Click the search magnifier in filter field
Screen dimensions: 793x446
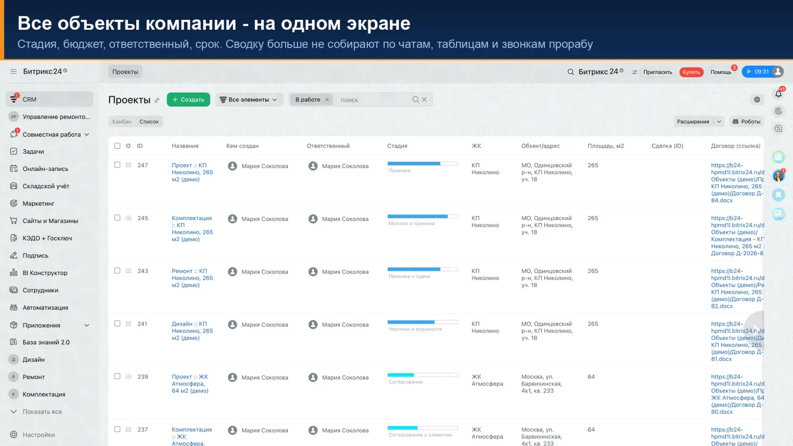416,100
